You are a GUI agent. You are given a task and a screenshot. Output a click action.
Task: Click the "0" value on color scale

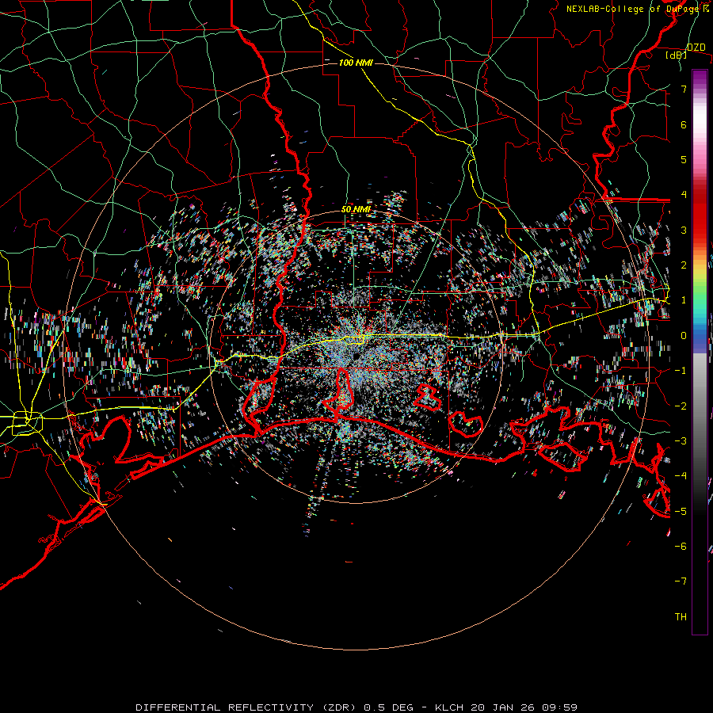tap(684, 336)
